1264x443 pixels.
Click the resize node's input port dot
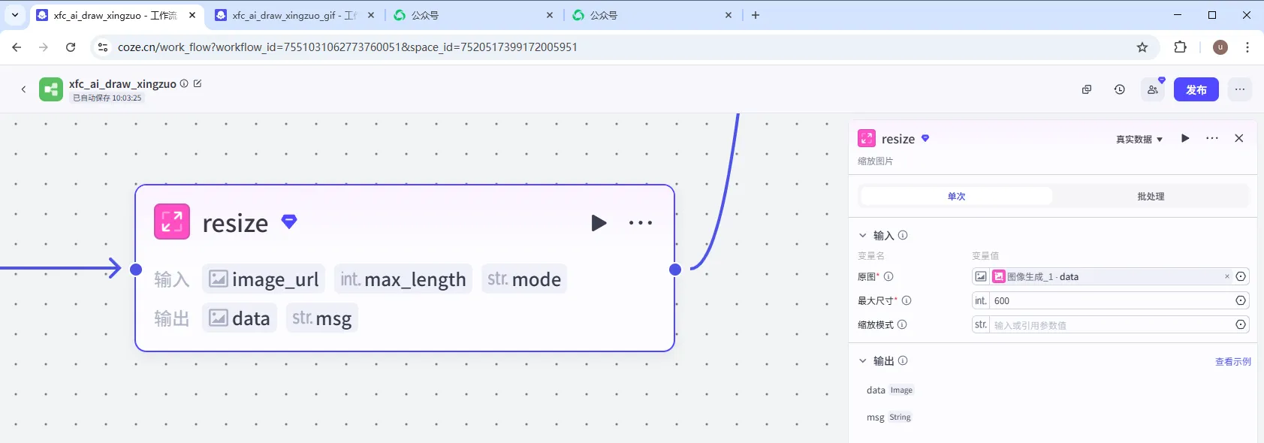[x=136, y=270]
